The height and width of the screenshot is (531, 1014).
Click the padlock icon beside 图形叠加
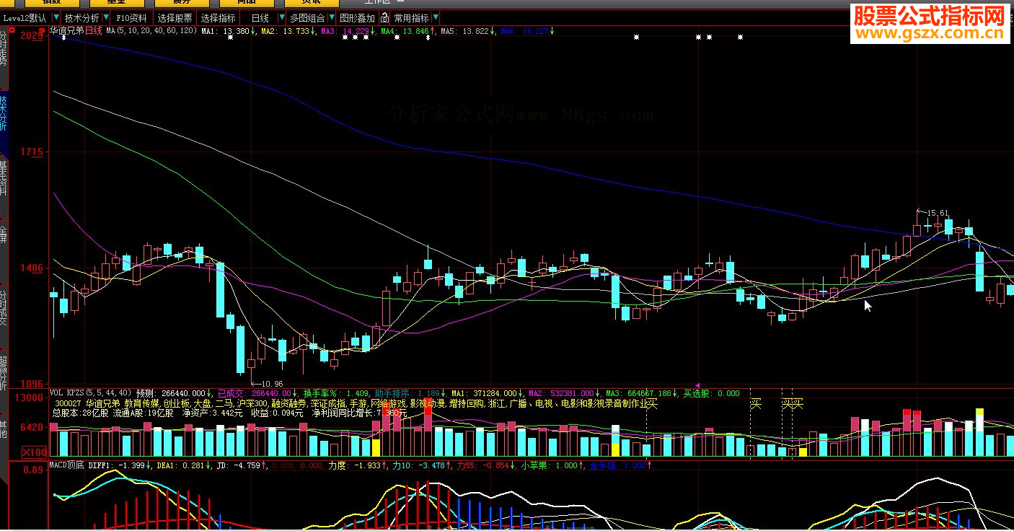[x=385, y=18]
